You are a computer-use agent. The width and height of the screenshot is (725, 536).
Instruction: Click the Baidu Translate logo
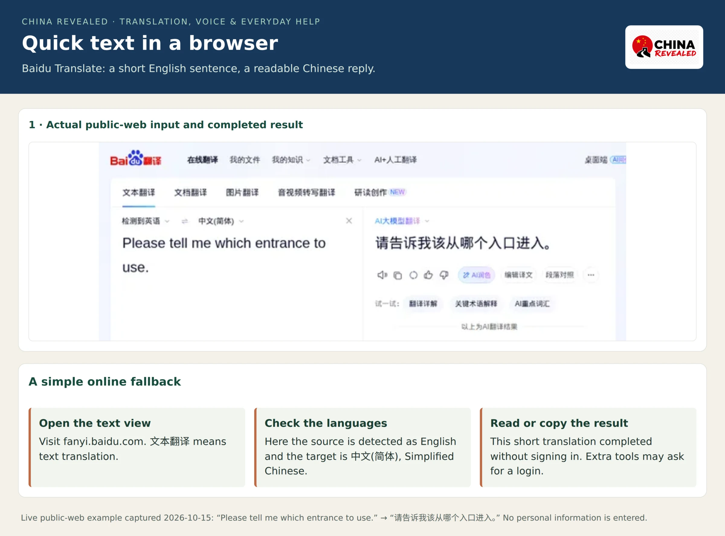pos(136,158)
